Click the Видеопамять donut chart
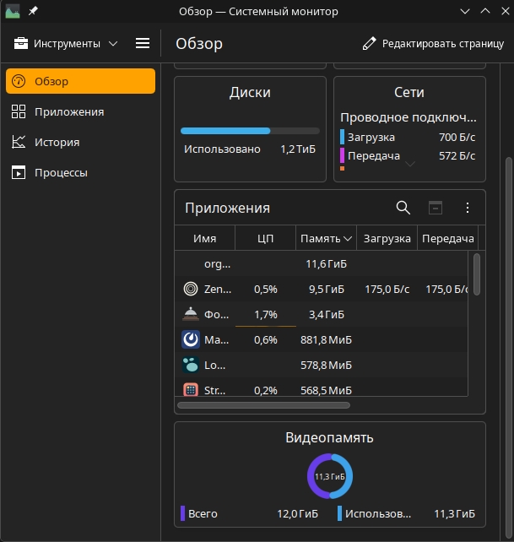This screenshot has height=542, width=514. (x=330, y=476)
